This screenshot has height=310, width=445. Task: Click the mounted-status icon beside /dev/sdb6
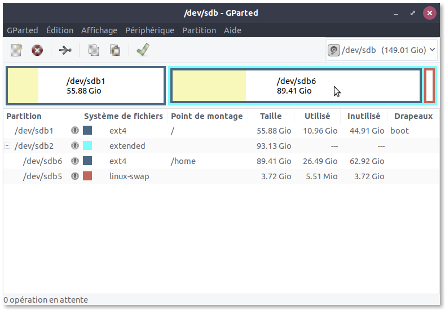click(x=75, y=161)
